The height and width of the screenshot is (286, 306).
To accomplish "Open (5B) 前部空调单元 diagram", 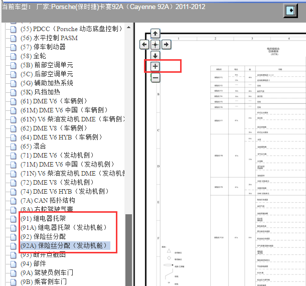I will tap(47, 65).
